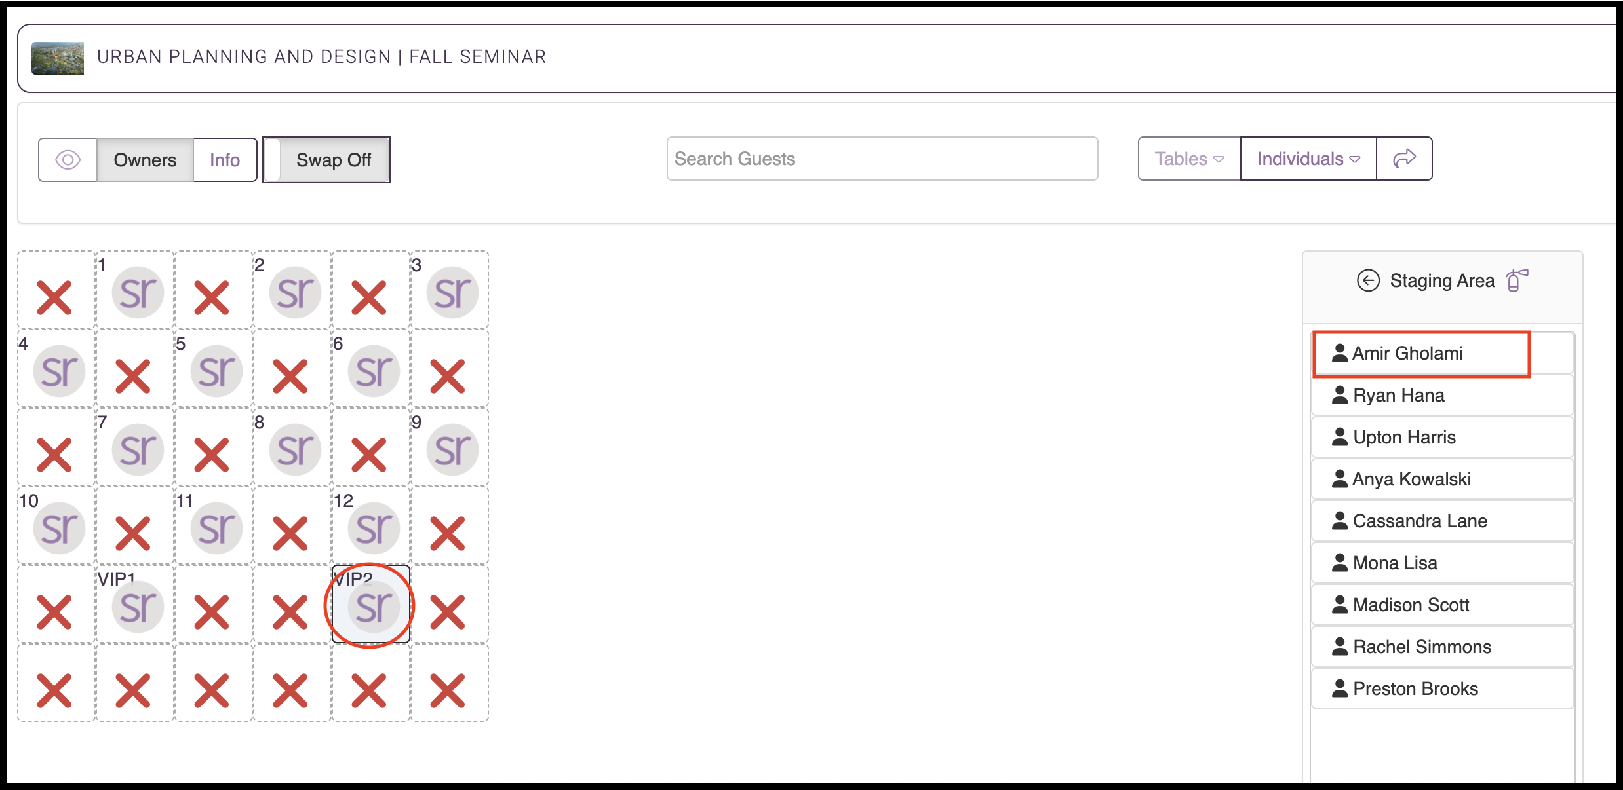Image resolution: width=1623 pixels, height=790 pixels.
Task: Select guest Amir Gholami
Action: point(1443,353)
